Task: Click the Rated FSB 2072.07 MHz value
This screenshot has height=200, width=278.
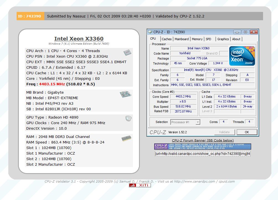Action: pyautogui.click(x=183, y=111)
